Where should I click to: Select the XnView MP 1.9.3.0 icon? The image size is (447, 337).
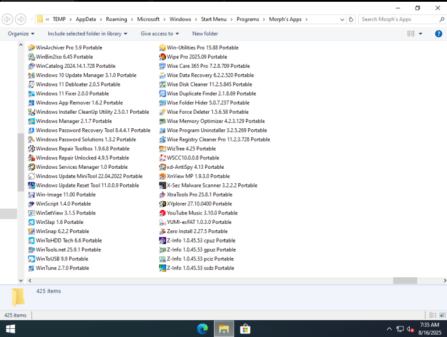click(163, 176)
